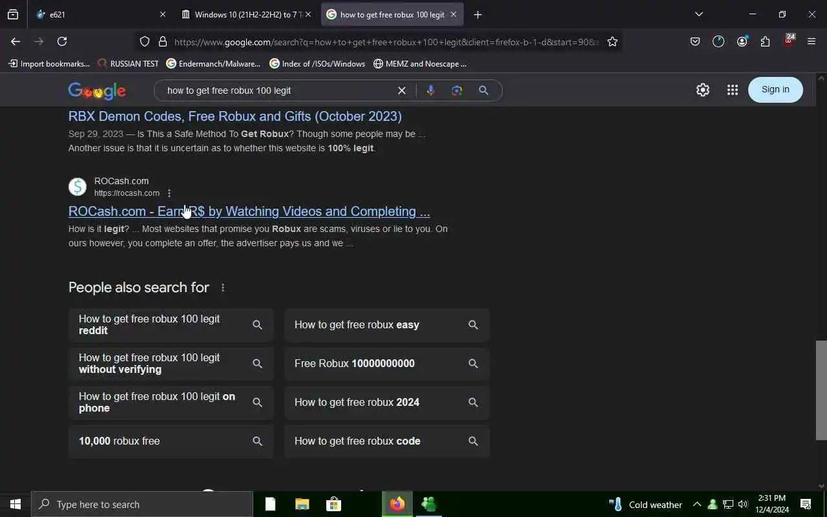Close the e621 tab
Viewport: 827px width, 517px height.
tap(162, 14)
